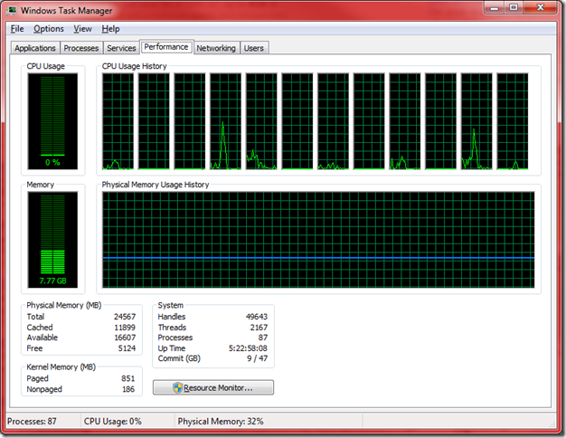Click the Cached memory value 11899
Screen dimensions: 566x438
(125, 328)
